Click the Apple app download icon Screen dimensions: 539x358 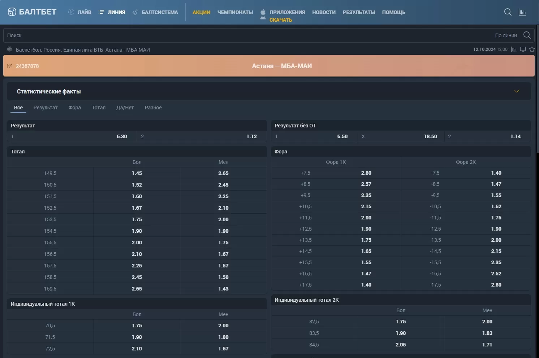(263, 12)
